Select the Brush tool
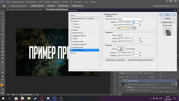Viewport: 179px width, 101px height. (3, 38)
